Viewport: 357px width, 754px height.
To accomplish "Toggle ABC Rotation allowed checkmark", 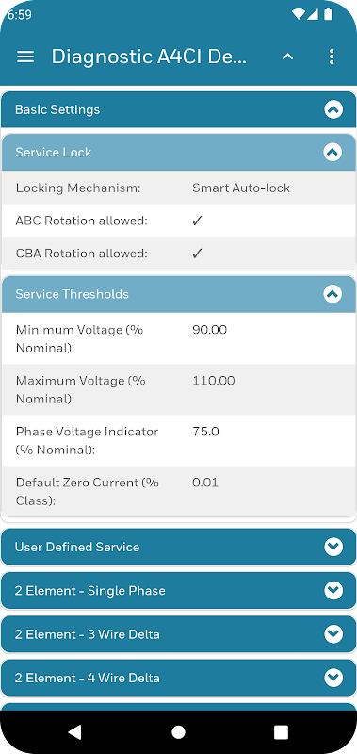I will click(198, 221).
